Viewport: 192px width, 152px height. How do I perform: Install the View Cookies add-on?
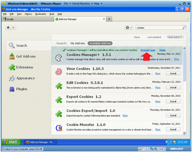pos(173,74)
